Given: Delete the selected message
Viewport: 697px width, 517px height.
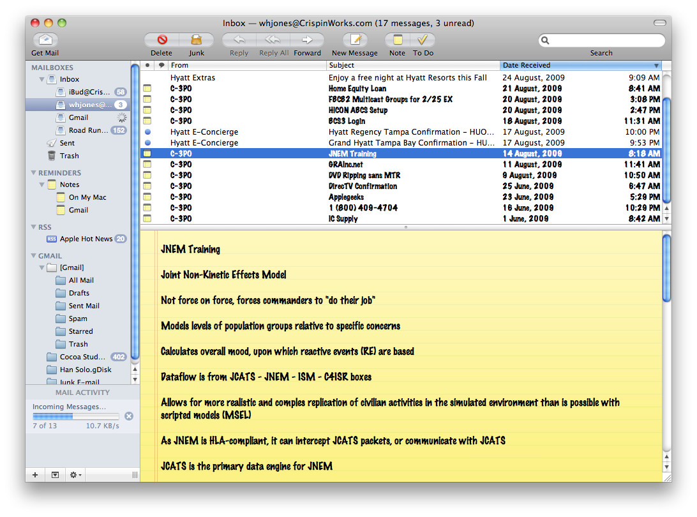Looking at the screenshot, I should (x=162, y=40).
